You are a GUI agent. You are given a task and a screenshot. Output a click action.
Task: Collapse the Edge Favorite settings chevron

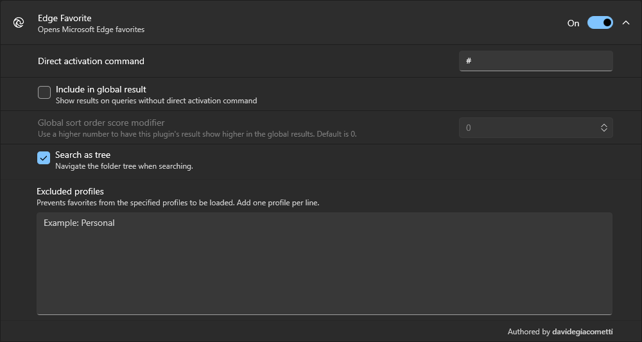[625, 23]
